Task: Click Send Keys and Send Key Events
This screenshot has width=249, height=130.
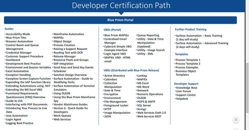Action: tap(74, 67)
